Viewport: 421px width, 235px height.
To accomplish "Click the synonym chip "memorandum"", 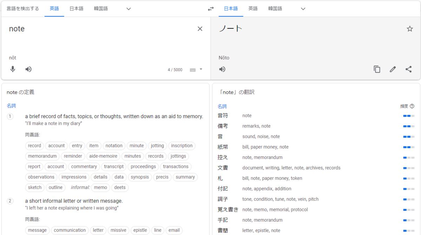I will click(x=42, y=156).
